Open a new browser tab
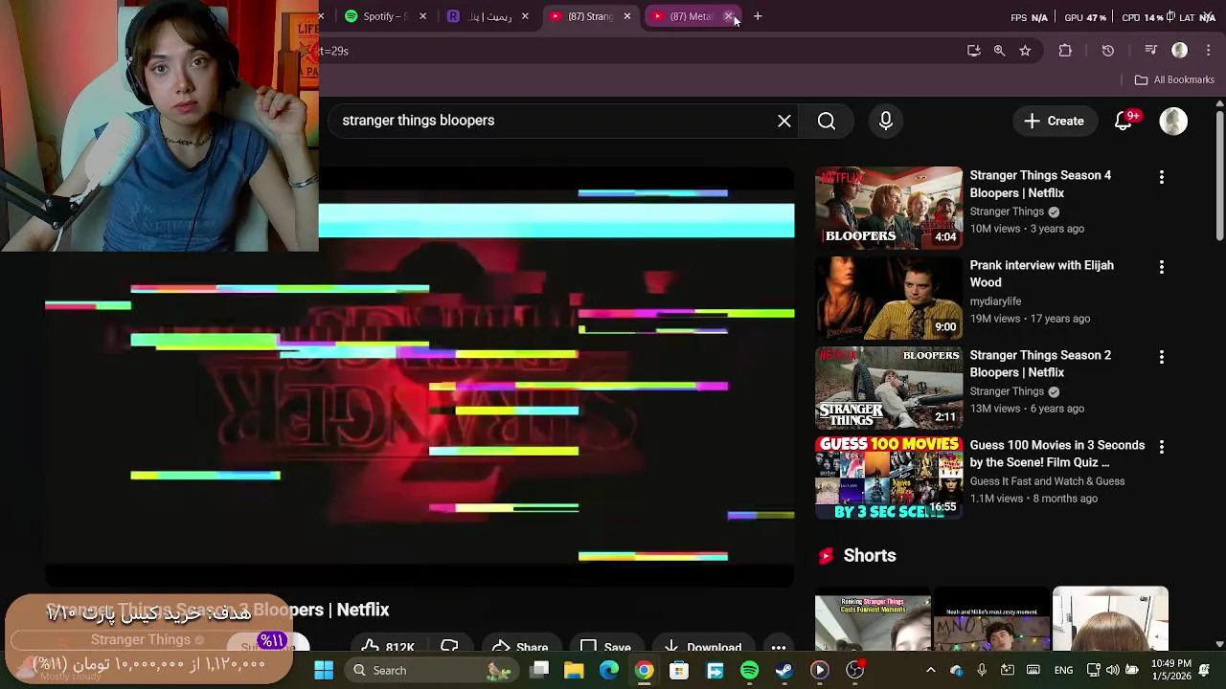 point(758,16)
